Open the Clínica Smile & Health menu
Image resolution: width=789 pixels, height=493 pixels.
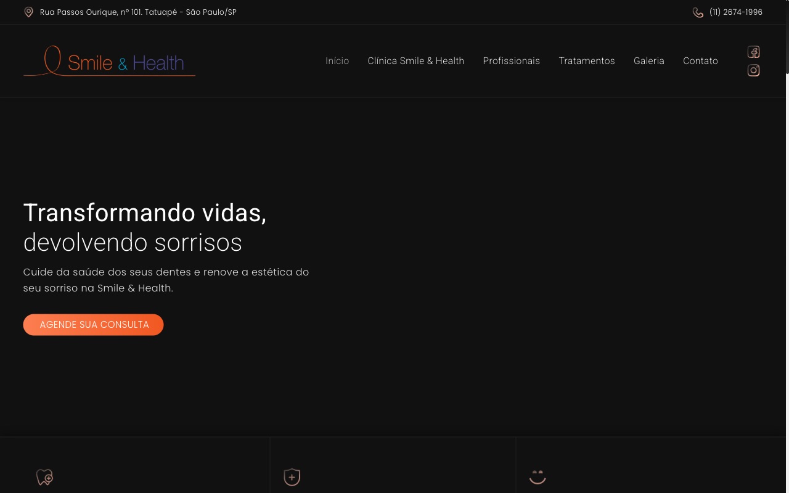pos(415,61)
